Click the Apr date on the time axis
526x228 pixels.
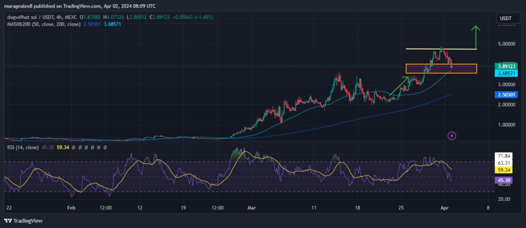(444, 208)
